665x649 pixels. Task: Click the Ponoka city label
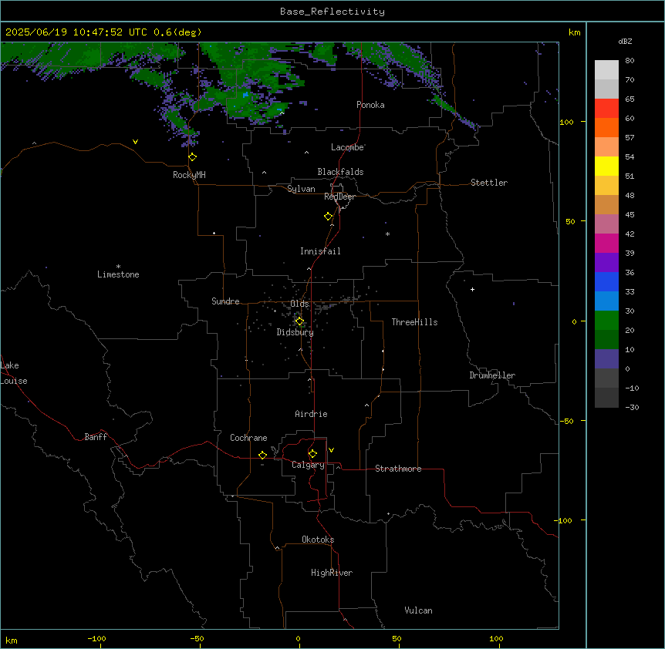[x=370, y=105]
